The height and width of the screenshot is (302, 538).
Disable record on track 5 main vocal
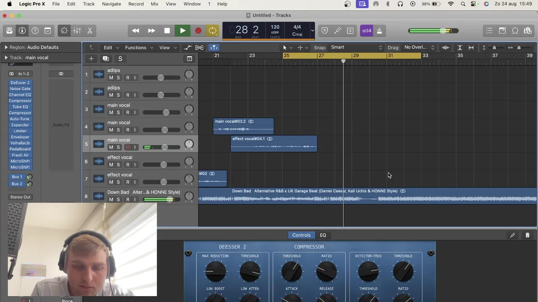coord(128,147)
